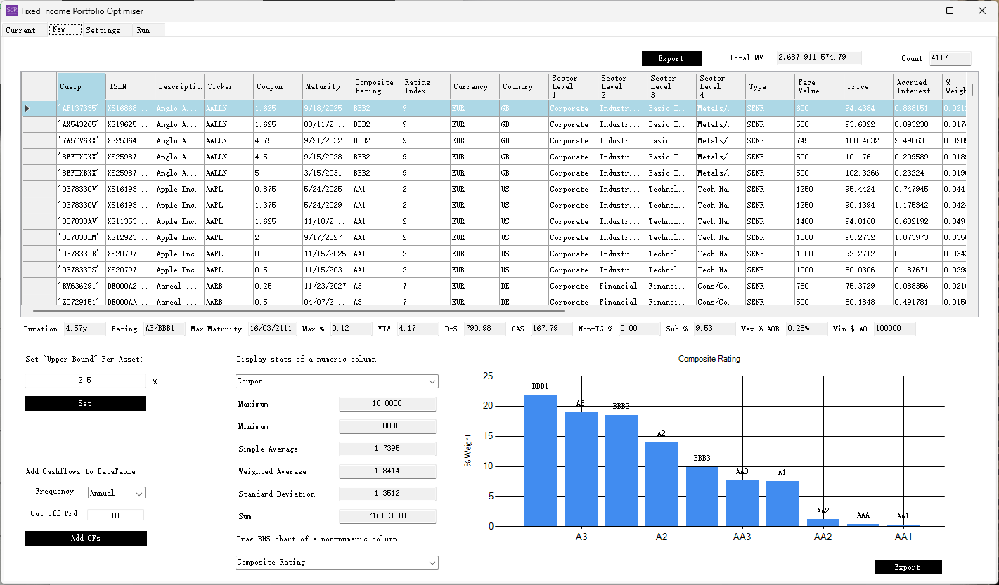Click Export button below the chart

coord(908,567)
